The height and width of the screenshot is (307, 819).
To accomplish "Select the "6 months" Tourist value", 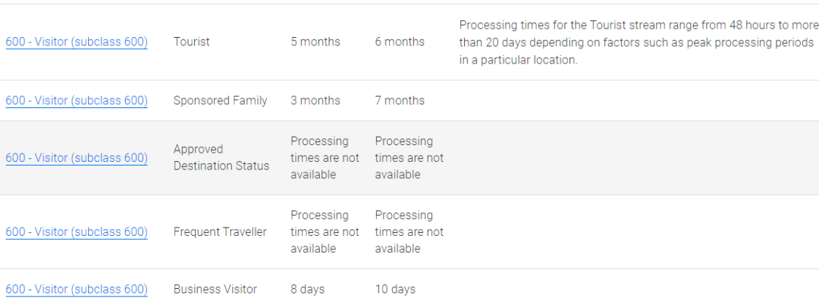I will click(x=400, y=42).
